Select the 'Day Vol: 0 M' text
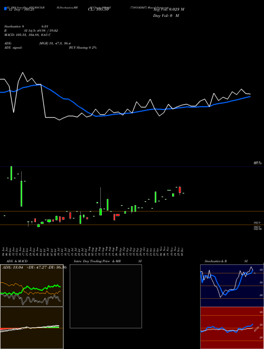Screen dimensions: 264x349 click(166, 16)
